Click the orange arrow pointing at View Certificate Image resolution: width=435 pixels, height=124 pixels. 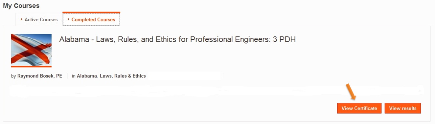pyautogui.click(x=351, y=92)
